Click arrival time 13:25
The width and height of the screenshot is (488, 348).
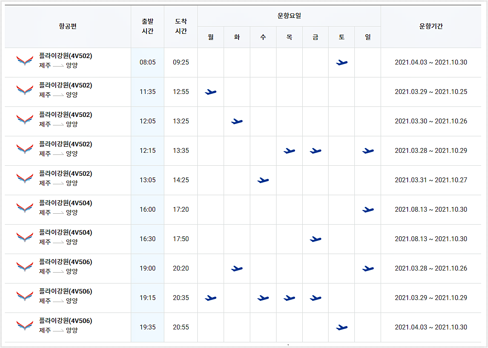181,121
